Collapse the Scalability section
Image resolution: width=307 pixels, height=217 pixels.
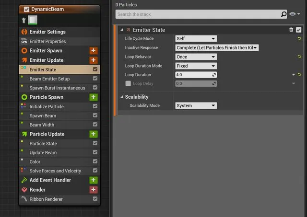click(x=122, y=97)
